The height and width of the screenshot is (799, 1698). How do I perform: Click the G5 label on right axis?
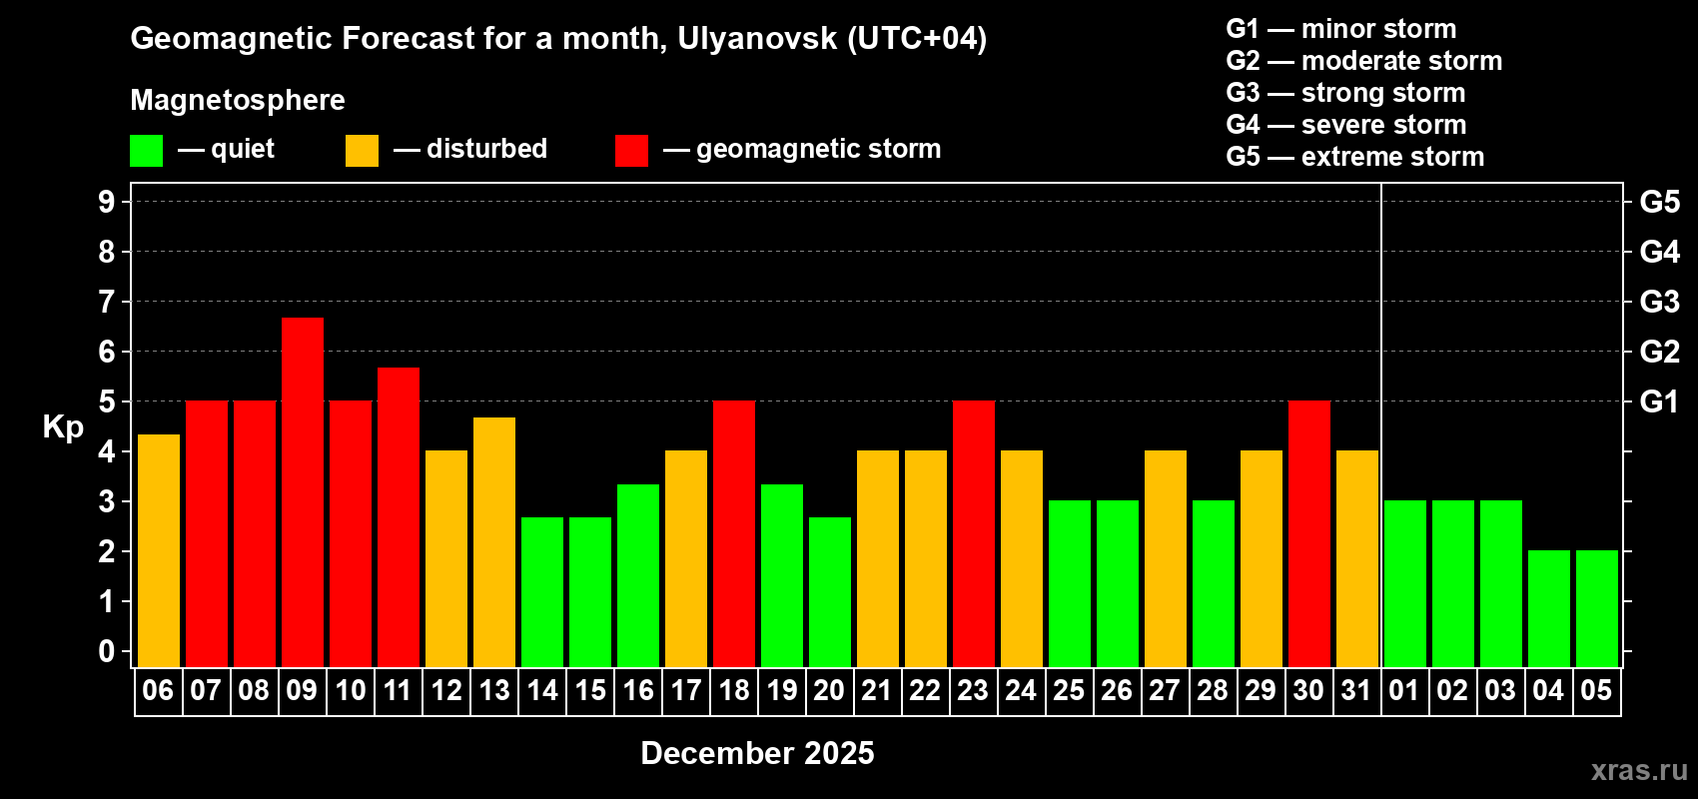coord(1660,202)
